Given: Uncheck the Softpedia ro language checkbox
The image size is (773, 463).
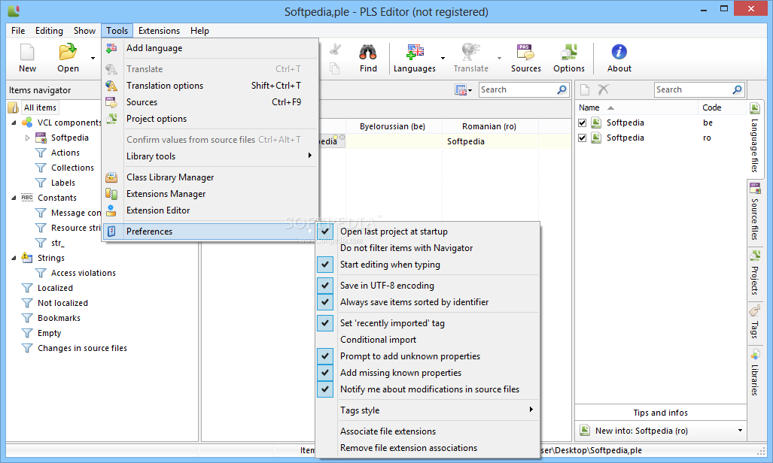Looking at the screenshot, I should click(583, 138).
